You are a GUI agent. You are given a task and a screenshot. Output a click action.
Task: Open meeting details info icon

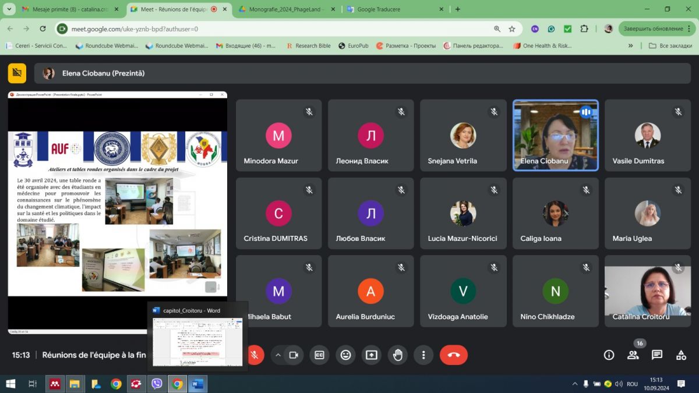coord(609,355)
